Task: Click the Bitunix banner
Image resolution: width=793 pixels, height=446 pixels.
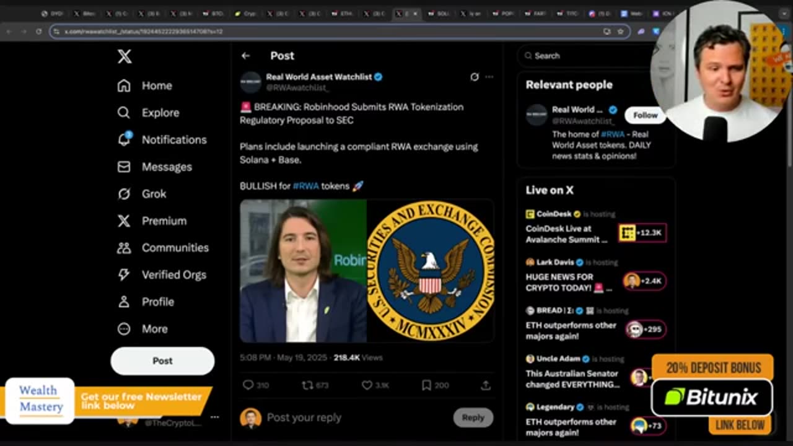Action: pyautogui.click(x=712, y=397)
